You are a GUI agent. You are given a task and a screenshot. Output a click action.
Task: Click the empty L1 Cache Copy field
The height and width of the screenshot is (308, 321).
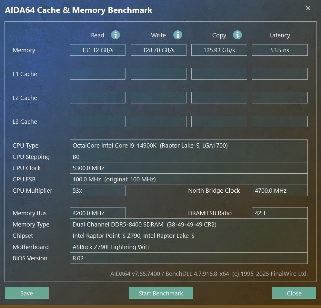[219, 74]
